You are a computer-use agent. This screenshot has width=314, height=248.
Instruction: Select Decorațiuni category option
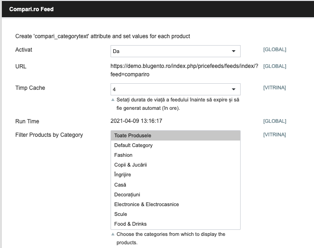pyautogui.click(x=176, y=194)
